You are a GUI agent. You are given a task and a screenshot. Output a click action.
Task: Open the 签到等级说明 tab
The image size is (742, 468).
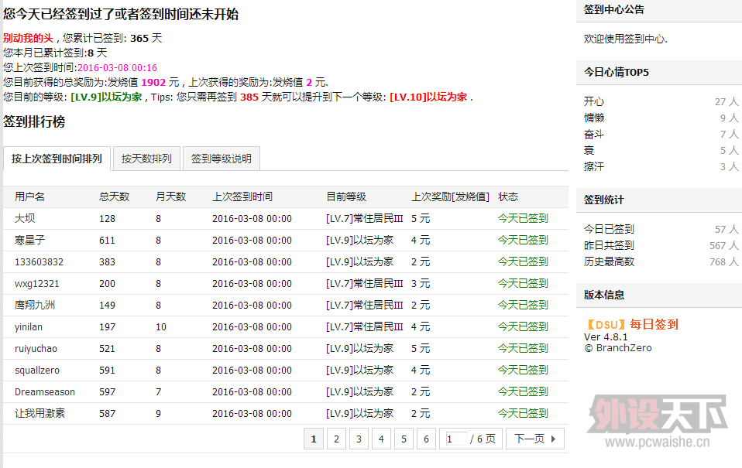pos(221,159)
